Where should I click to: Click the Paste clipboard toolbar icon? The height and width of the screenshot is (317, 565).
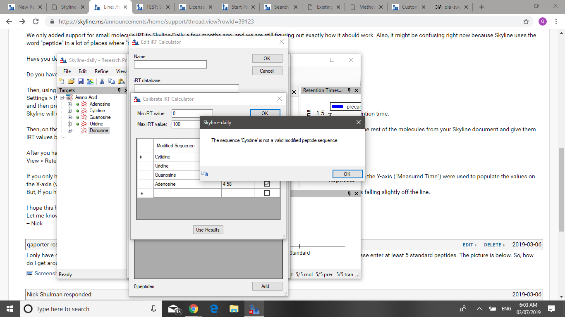[x=121, y=81]
